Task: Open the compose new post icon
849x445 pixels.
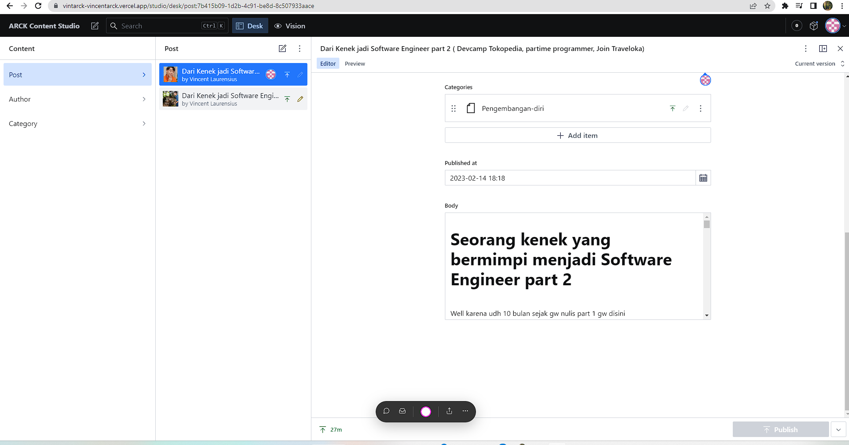Action: tap(283, 48)
